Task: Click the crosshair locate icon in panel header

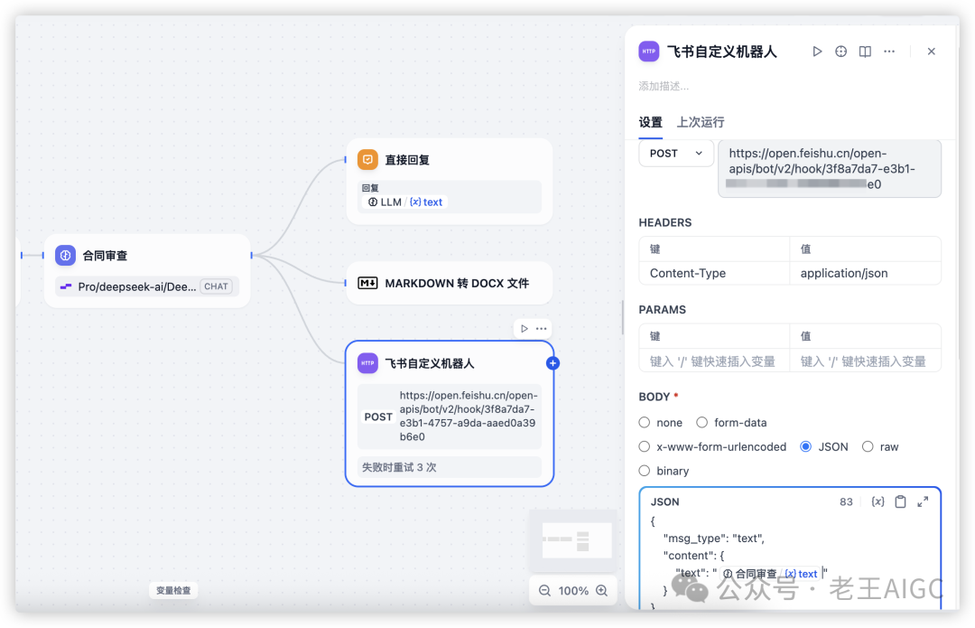Action: tap(840, 52)
